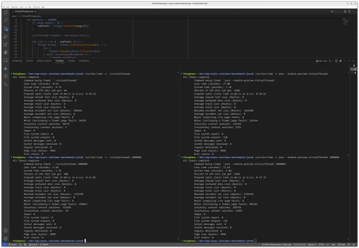Open the Terminal menu
This screenshot has width=359, height=248.
(36, 7)
